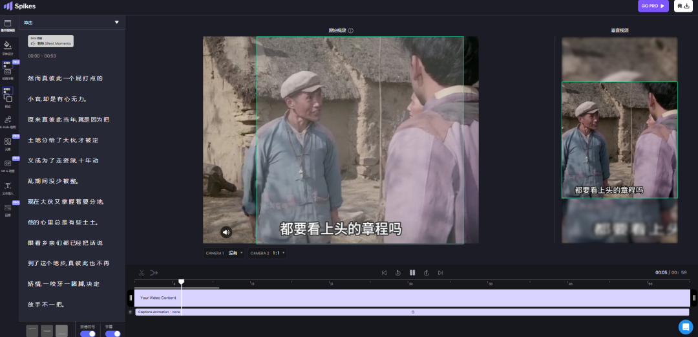Click the merge arrow tool beside scissors
The width and height of the screenshot is (698, 337).
tap(154, 272)
